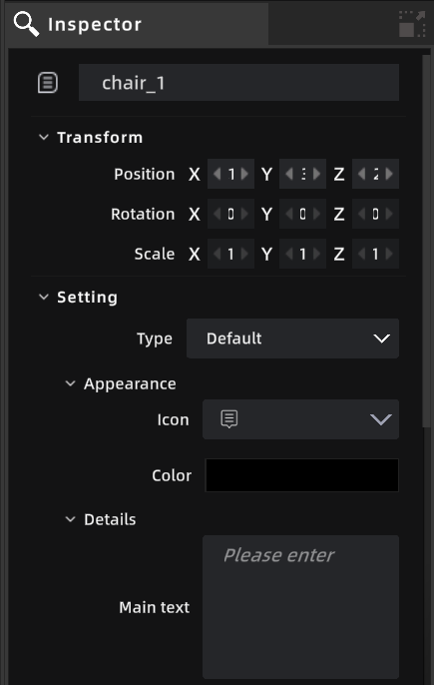Click the Main text input area
The width and height of the screenshot is (434, 685).
[x=300, y=607]
